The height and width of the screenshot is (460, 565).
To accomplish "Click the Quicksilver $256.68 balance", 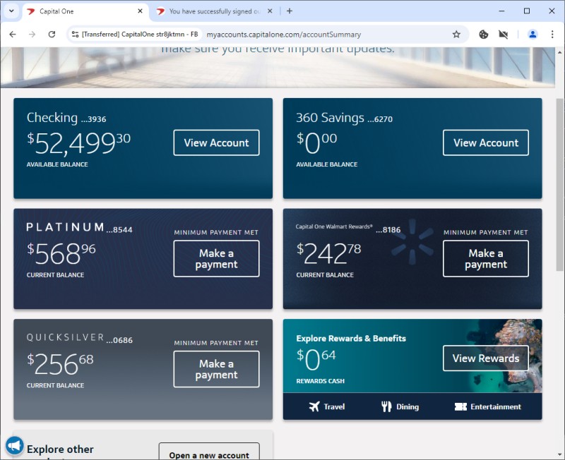I will pos(60,364).
